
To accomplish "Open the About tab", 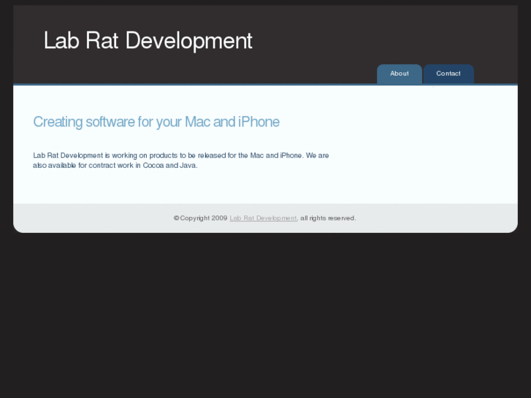I will (399, 74).
